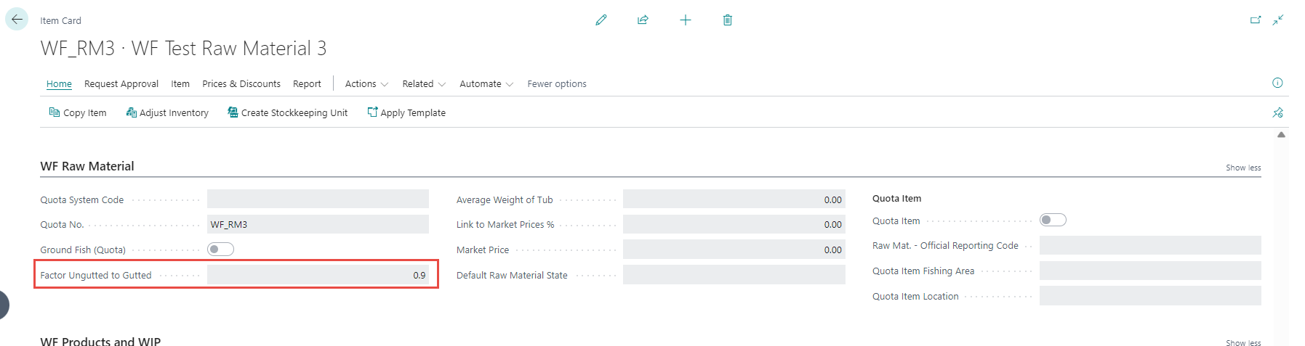Click the back arrow button
This screenshot has width=1305, height=346.
point(17,20)
